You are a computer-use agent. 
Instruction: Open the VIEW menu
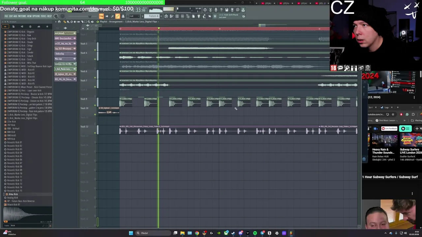(x=29, y=16)
